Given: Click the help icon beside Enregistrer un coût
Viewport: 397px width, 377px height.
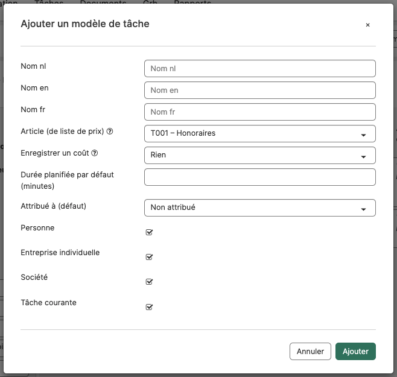Looking at the screenshot, I should 95,153.
